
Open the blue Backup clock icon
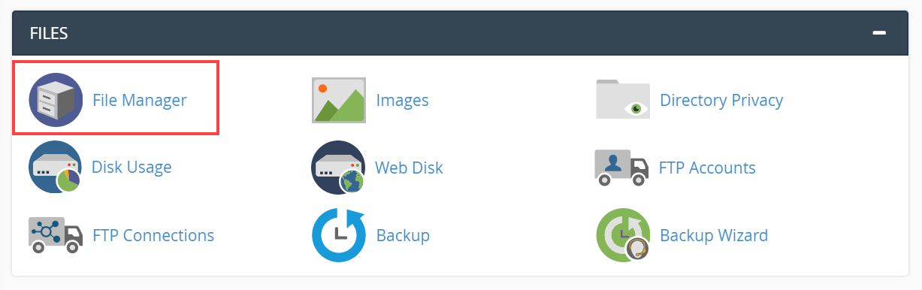pos(338,235)
